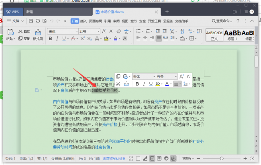
Task: Select the 正文 style
Action: coord(214,35)
